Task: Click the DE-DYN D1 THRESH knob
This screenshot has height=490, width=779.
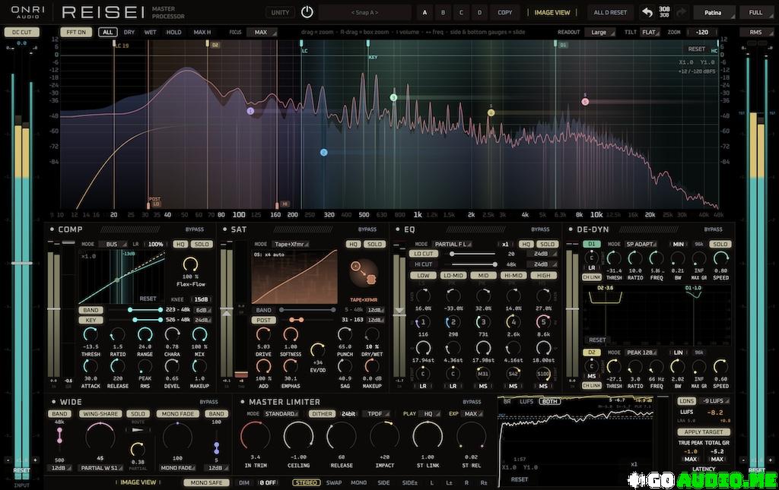Action: [x=614, y=258]
